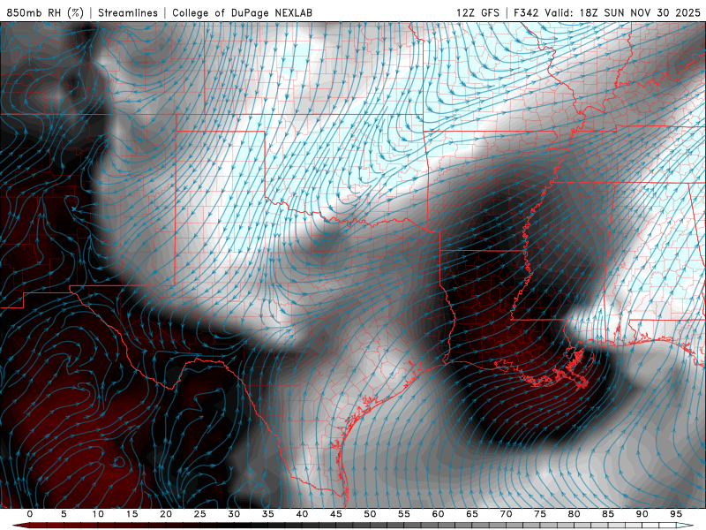Click the '45' value on color scale
The height and width of the screenshot is (530, 706).
pos(336,514)
